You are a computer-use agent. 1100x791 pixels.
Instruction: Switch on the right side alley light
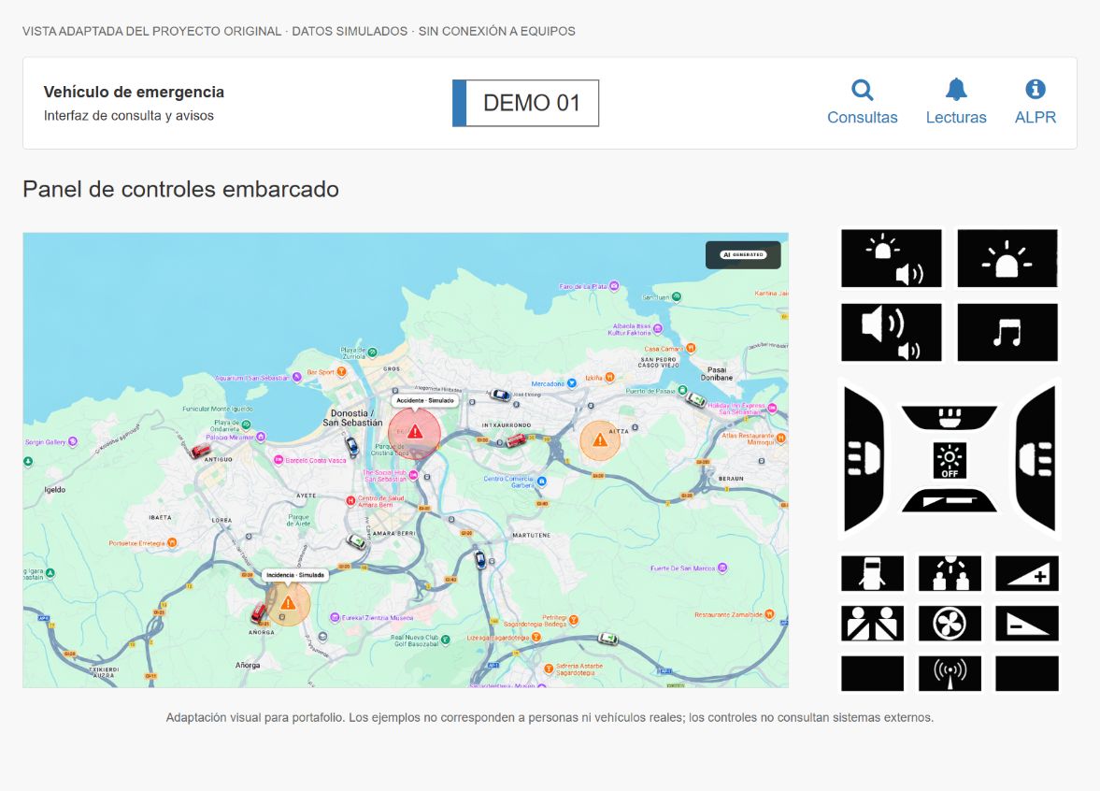coord(1036,458)
